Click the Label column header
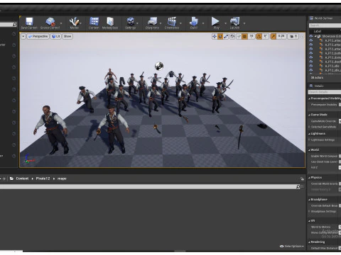The width and height of the screenshot is (341, 255). coord(318,31)
